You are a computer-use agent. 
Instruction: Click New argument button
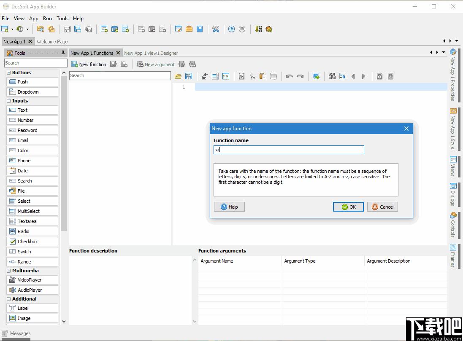click(156, 64)
